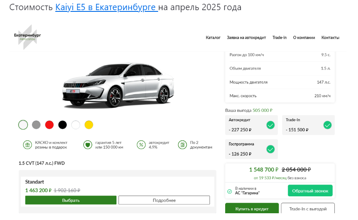Open Контакты in the top menu
358x220 pixels.
click(x=330, y=38)
